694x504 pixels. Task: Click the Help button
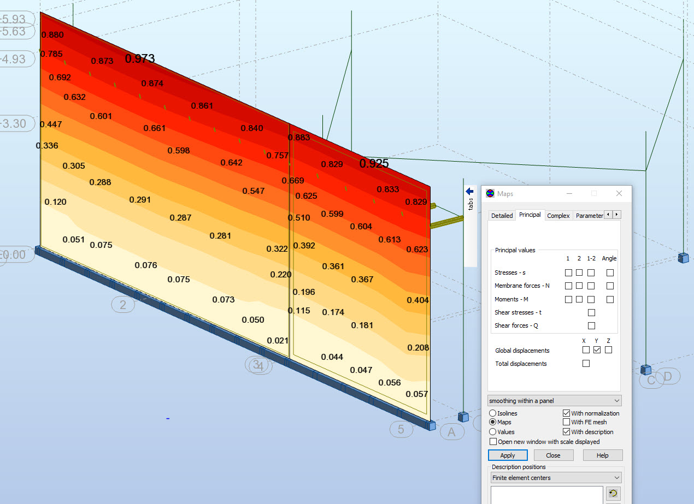tap(602, 455)
